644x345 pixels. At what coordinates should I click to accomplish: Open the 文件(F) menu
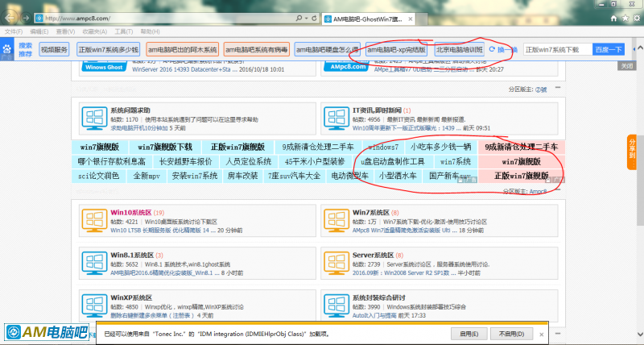tap(14, 31)
